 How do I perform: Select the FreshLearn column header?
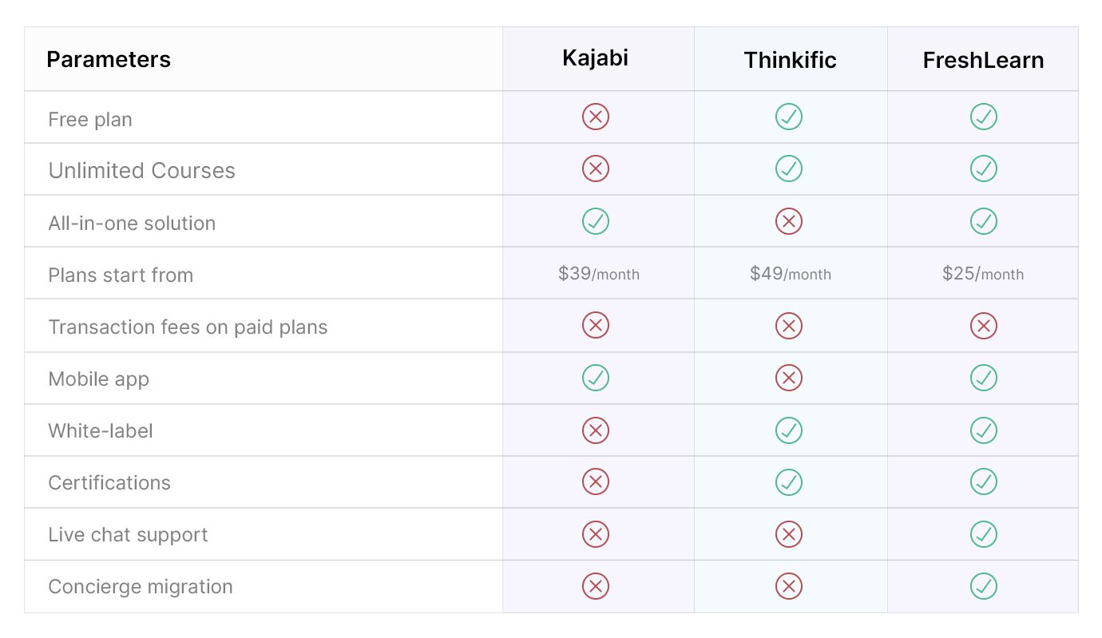[983, 61]
